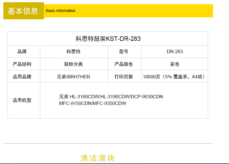Click the 基本信息 header block
The height and width of the screenshot is (164, 229).
(23, 11)
